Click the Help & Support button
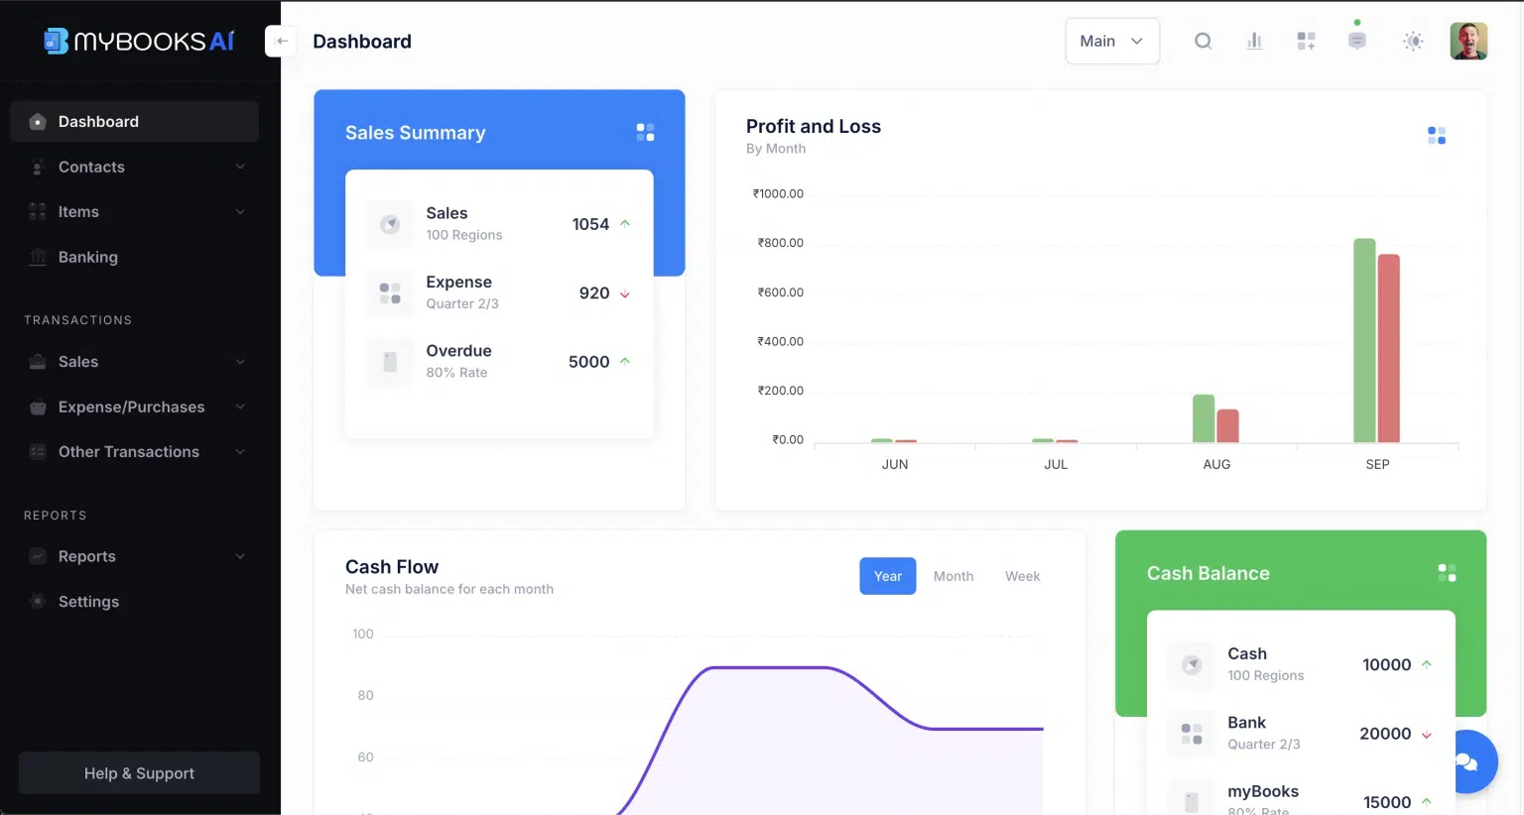 139,773
